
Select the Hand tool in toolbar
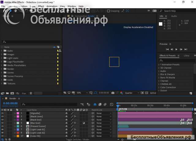[x=16, y=11]
